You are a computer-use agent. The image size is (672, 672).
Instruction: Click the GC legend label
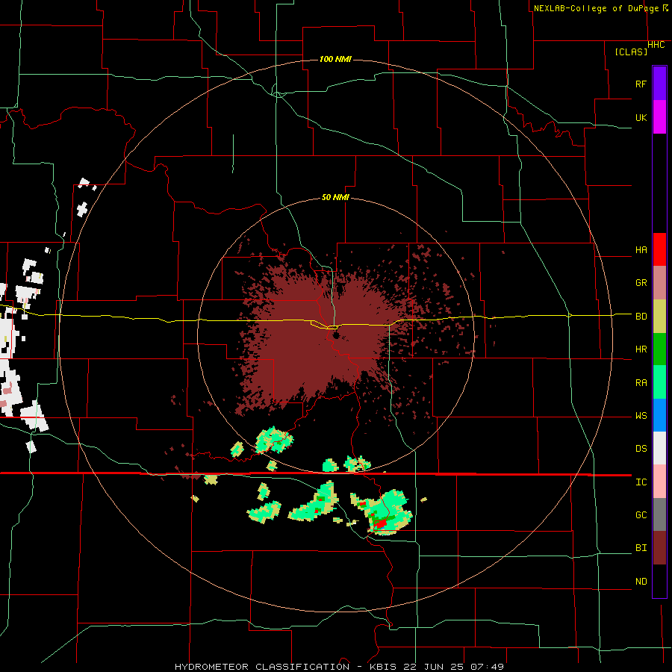641,515
